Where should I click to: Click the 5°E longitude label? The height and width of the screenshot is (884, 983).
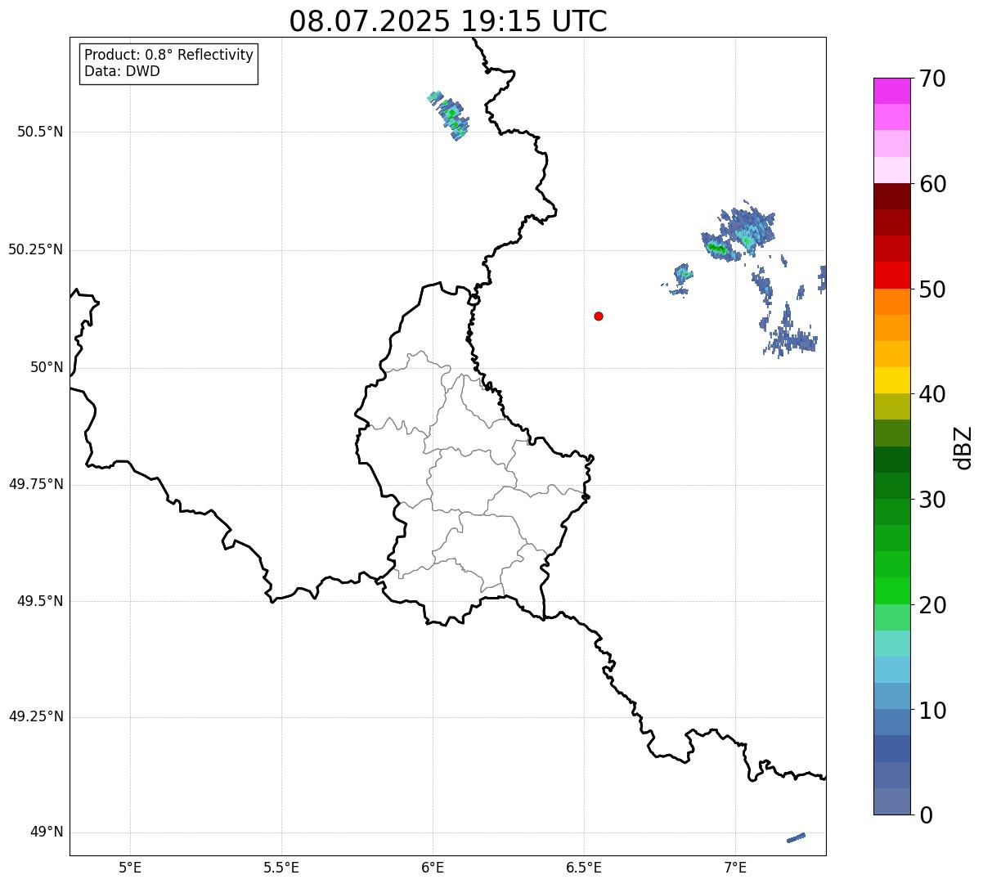tap(130, 867)
